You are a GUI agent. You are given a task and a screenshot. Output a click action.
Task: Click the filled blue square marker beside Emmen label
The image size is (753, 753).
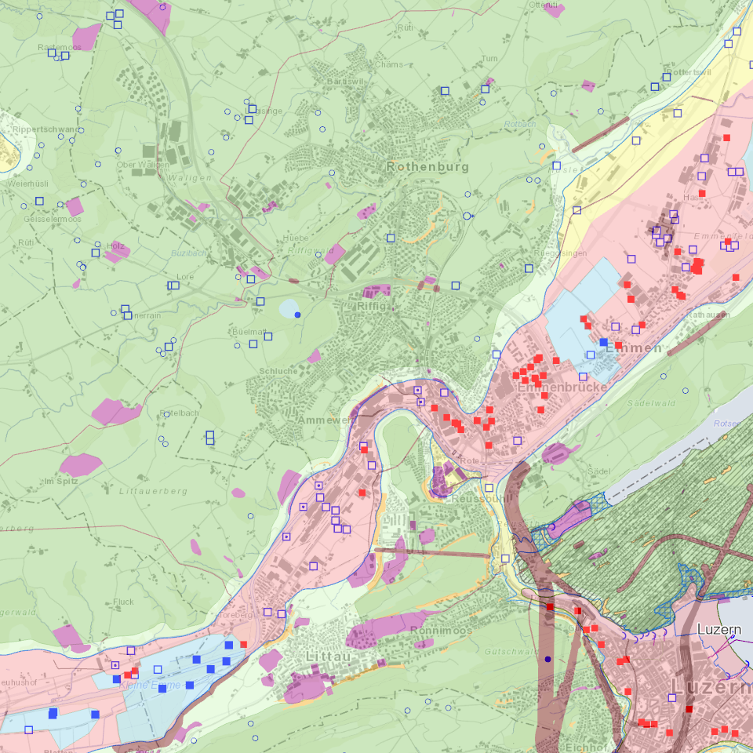click(604, 343)
